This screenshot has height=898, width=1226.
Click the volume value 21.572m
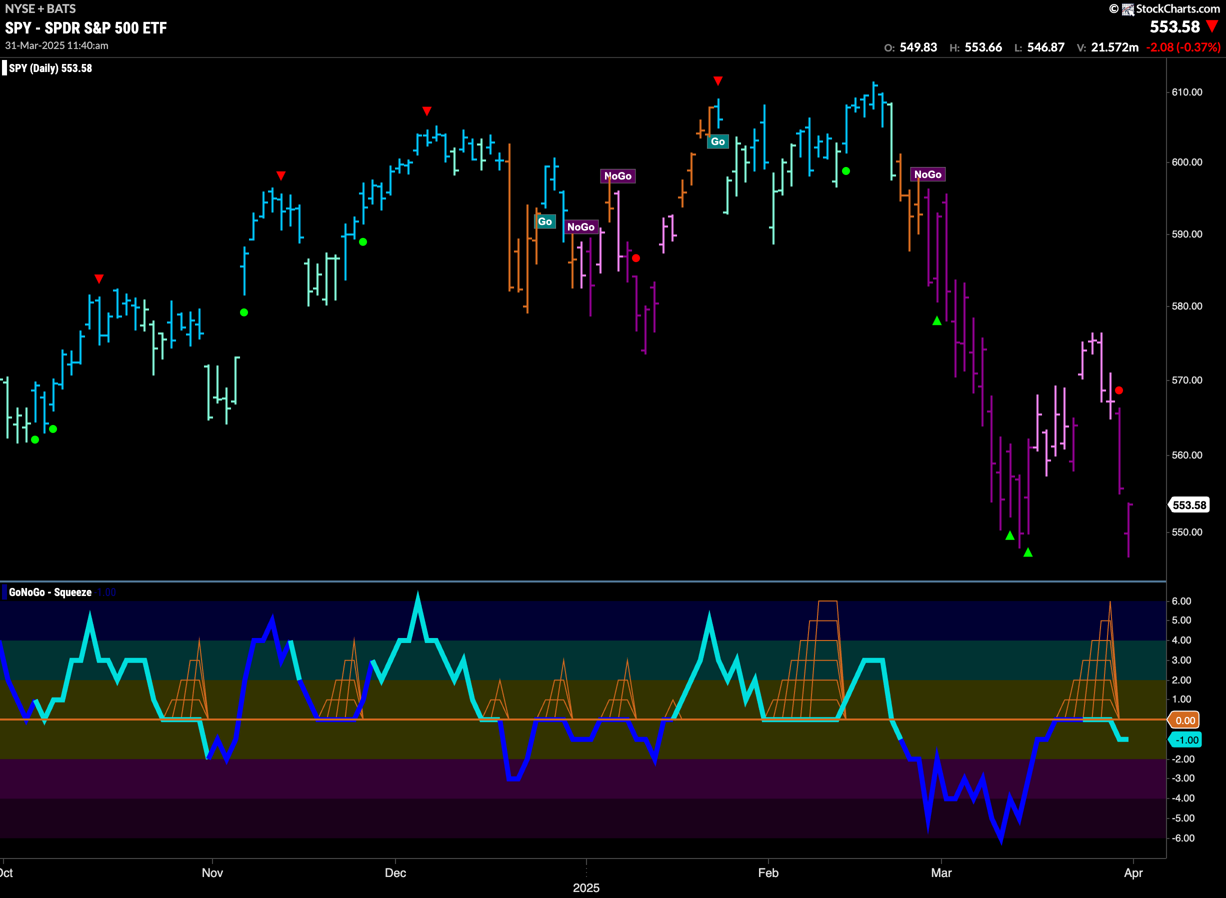click(1114, 47)
